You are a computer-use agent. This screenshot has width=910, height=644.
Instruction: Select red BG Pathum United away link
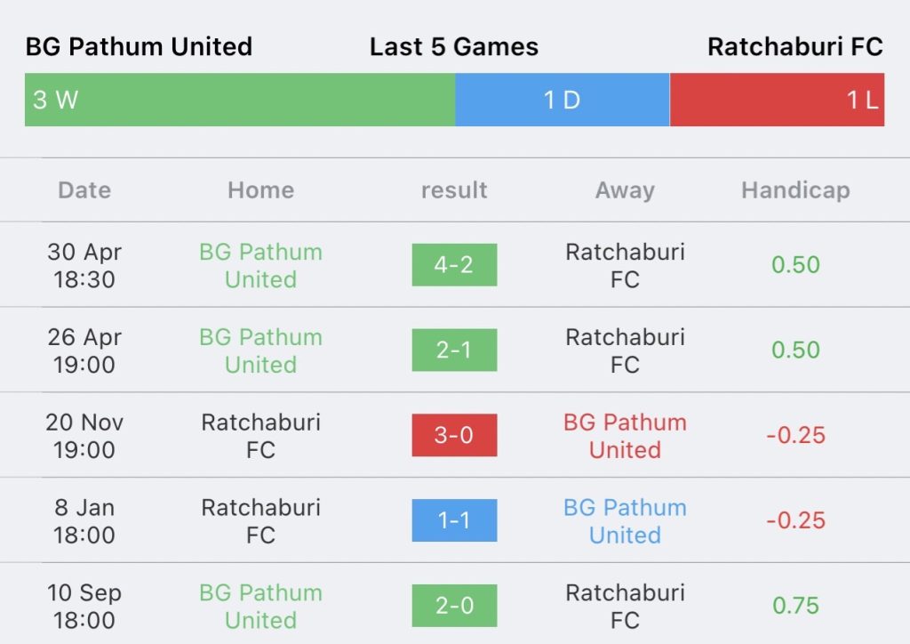(x=625, y=436)
